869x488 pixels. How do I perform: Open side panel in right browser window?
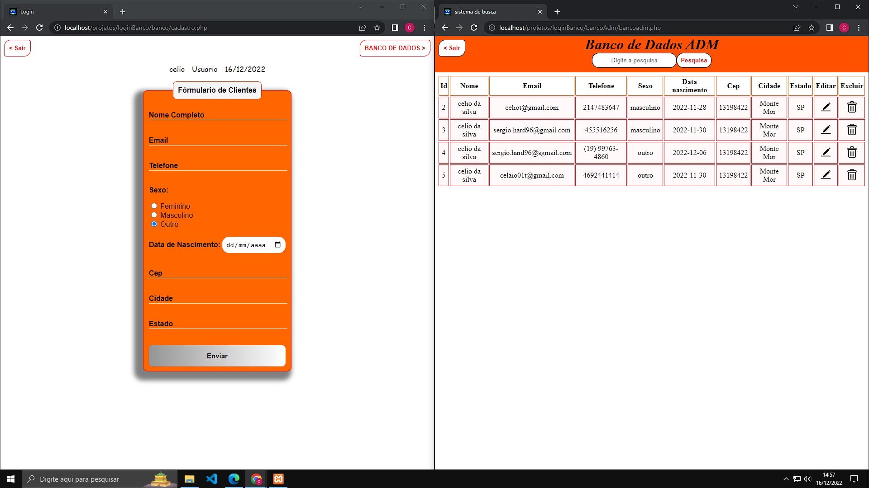tap(829, 28)
